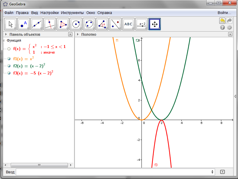This screenshot has height=179, width=238.
Task: Click the Панель объектов panel title
Action: tap(25, 35)
